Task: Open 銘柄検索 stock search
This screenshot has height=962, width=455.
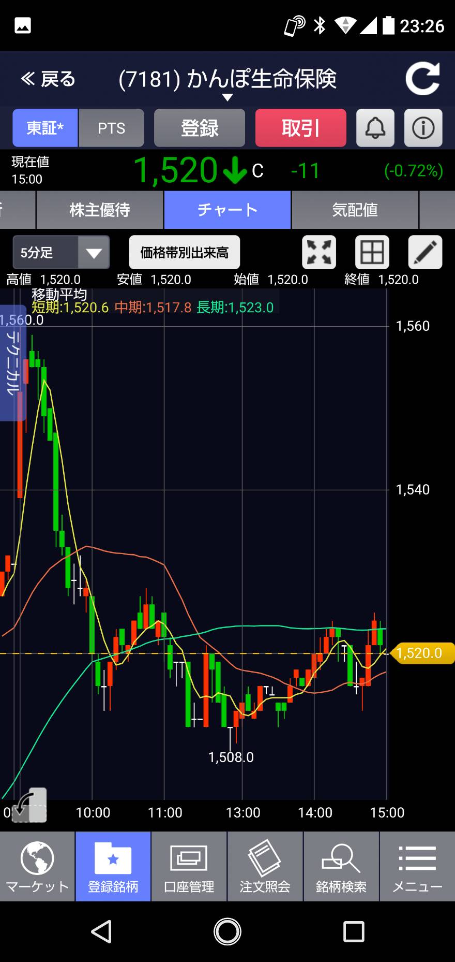Action: coord(341,867)
